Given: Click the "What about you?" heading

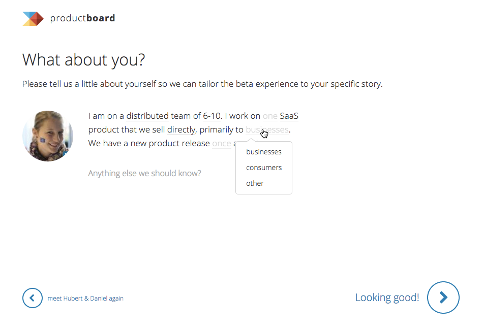Looking at the screenshot, I should pos(83,60).
